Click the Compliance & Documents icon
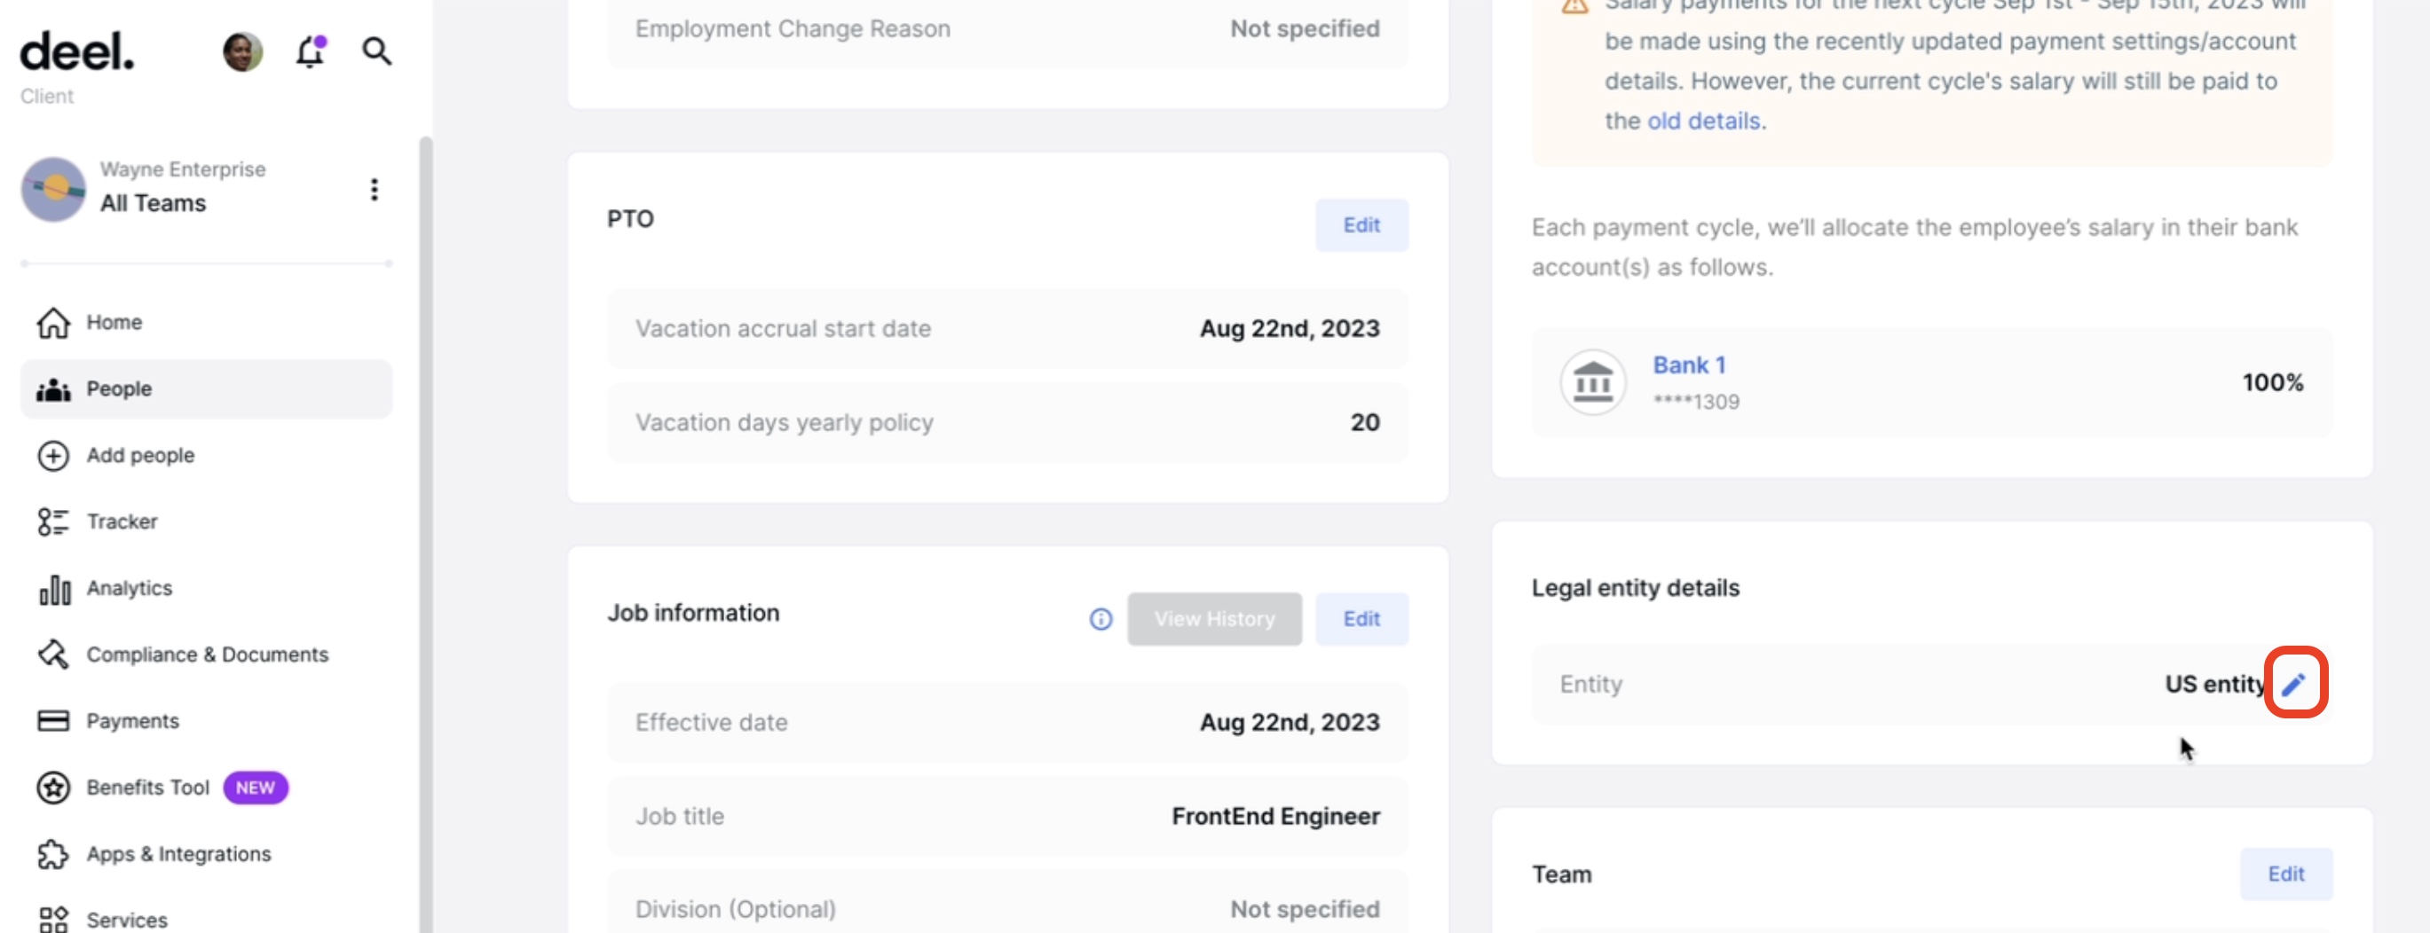The image size is (2430, 933). [54, 654]
